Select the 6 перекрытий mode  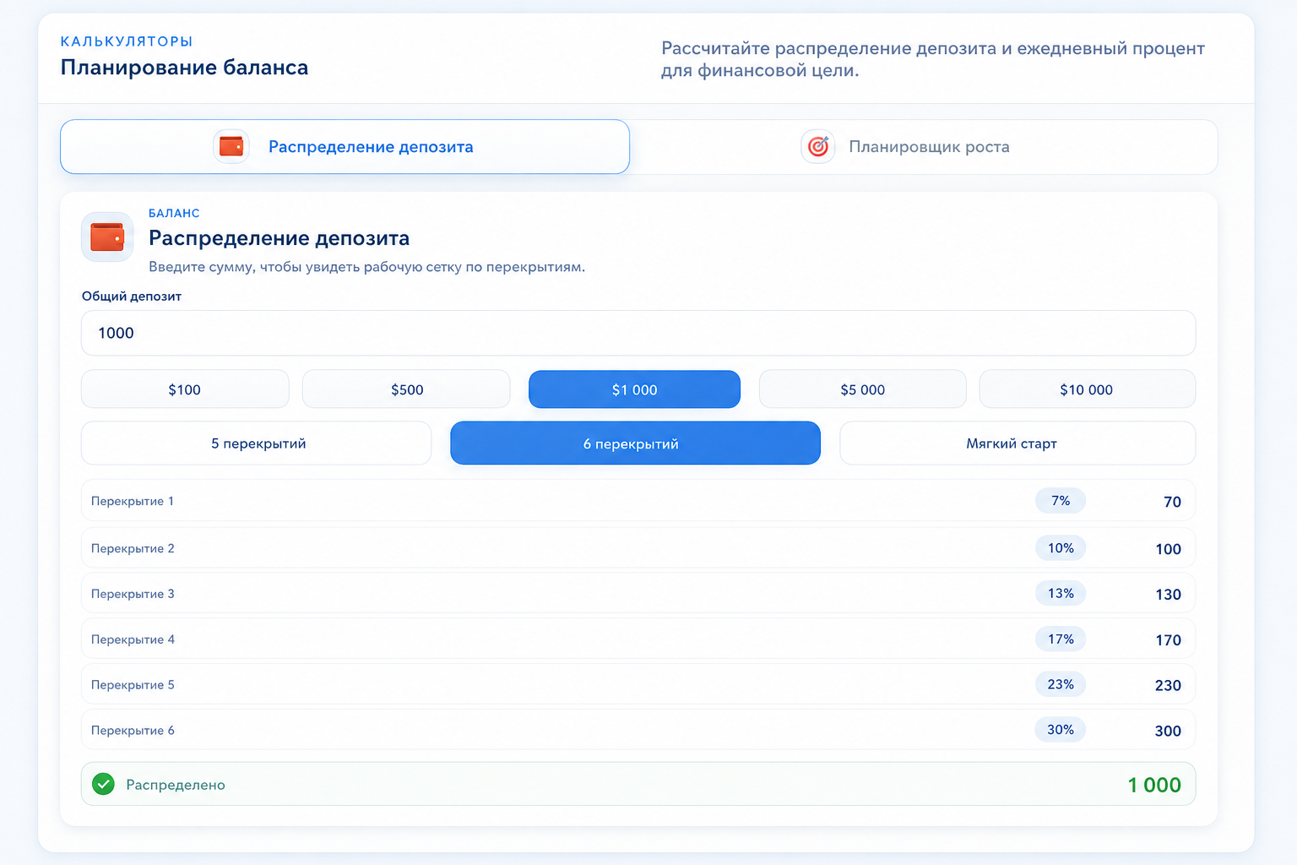(x=635, y=443)
